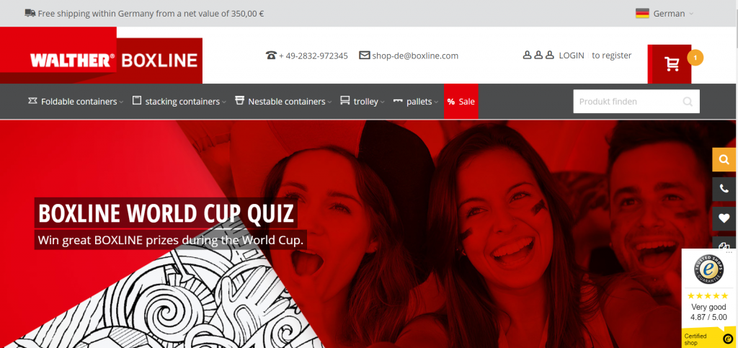Click the magnifier icon in search box
Screen dimensions: 738x348
688,102
